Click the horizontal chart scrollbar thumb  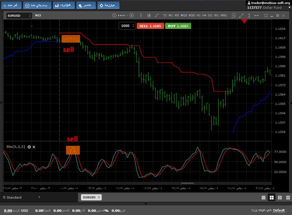[x=187, y=183]
